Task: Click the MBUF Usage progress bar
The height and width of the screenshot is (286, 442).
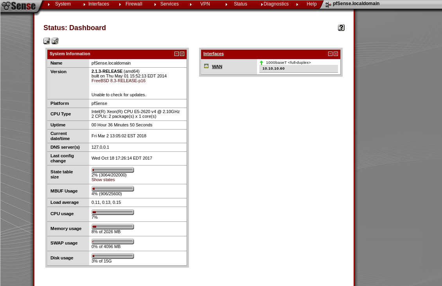Action: click(x=113, y=189)
